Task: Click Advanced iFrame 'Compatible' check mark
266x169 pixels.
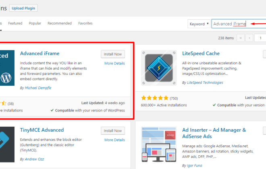Action: (x=52, y=110)
